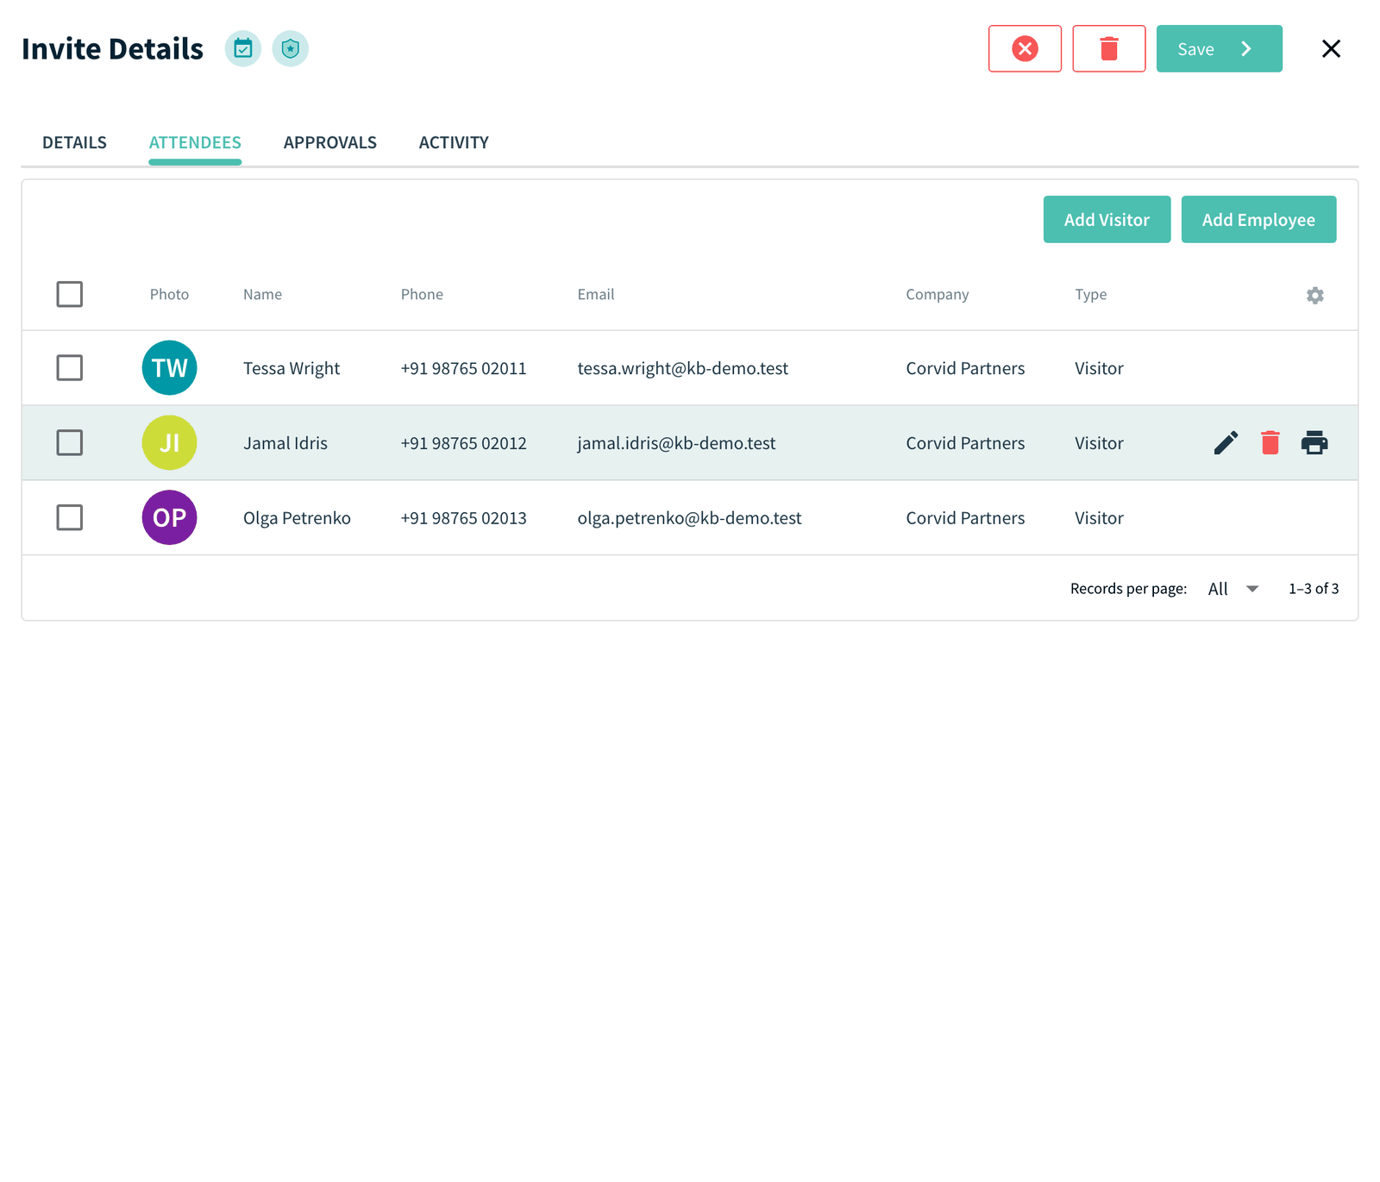Click the calendar check icon beside Invite Details
This screenshot has width=1380, height=1182.
(243, 48)
